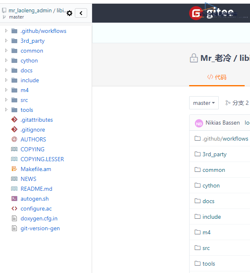
Task: Open common folder in main file list
Action: click(214, 170)
